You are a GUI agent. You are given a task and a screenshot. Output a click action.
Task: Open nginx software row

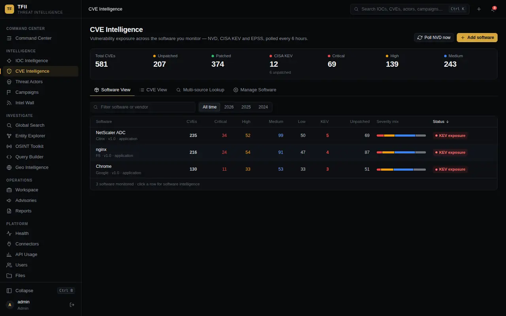coord(293,152)
